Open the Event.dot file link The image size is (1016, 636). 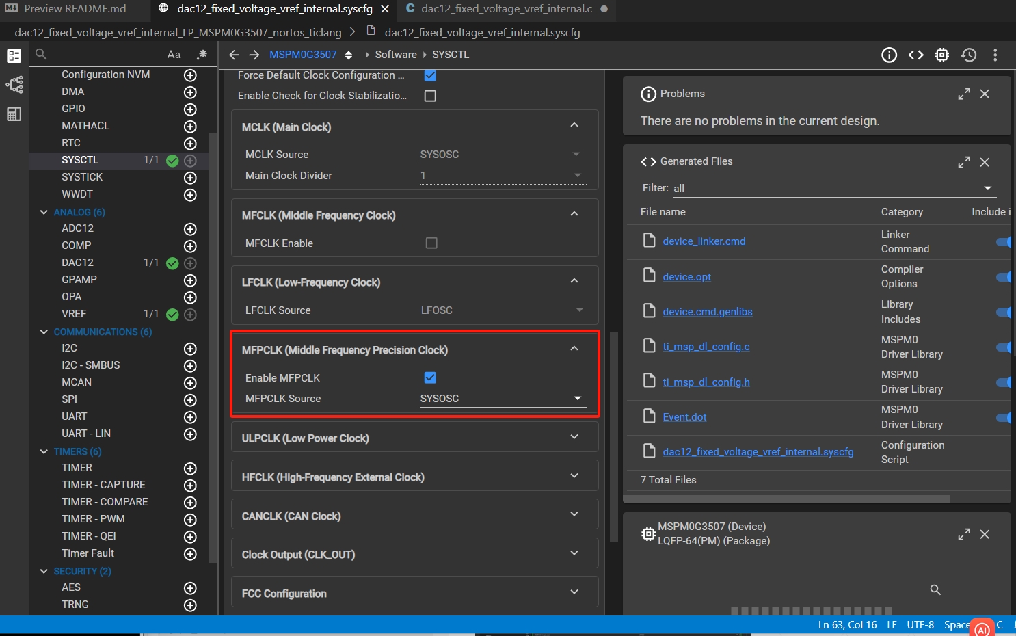(x=684, y=417)
